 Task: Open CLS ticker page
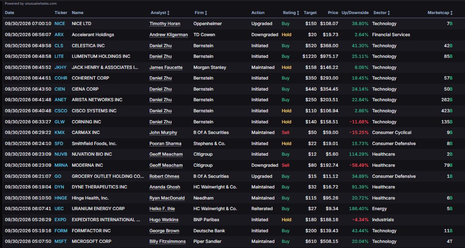click(59, 46)
